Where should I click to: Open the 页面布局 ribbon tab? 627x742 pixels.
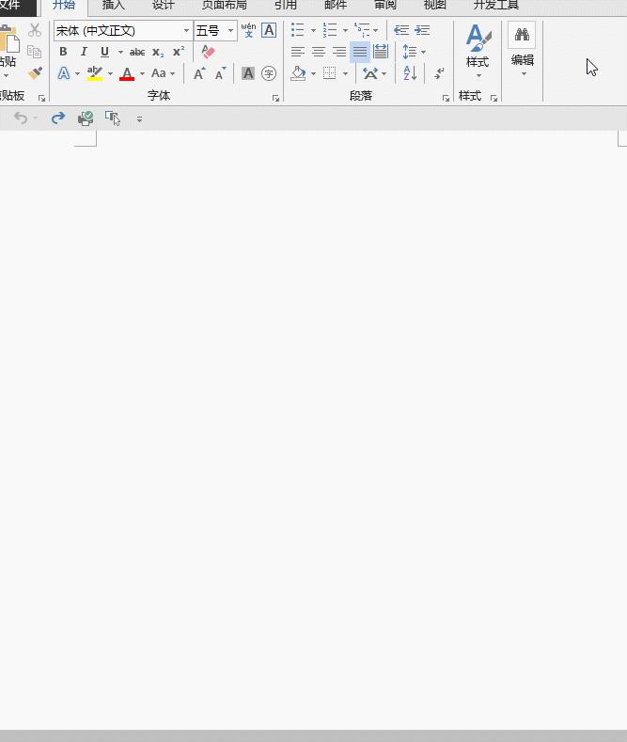tap(224, 6)
